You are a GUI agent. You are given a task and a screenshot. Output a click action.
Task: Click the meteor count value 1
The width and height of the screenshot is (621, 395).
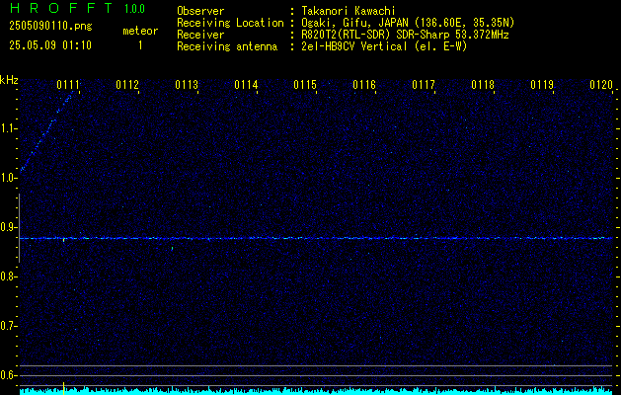(140, 45)
